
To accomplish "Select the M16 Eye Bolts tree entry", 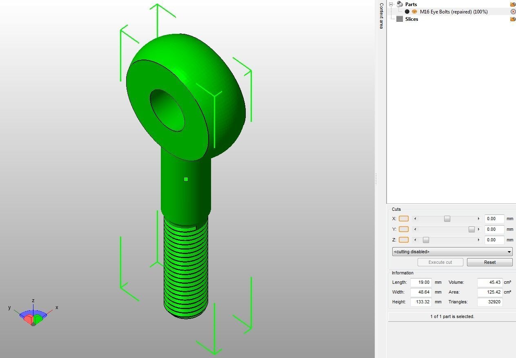I will coord(453,11).
